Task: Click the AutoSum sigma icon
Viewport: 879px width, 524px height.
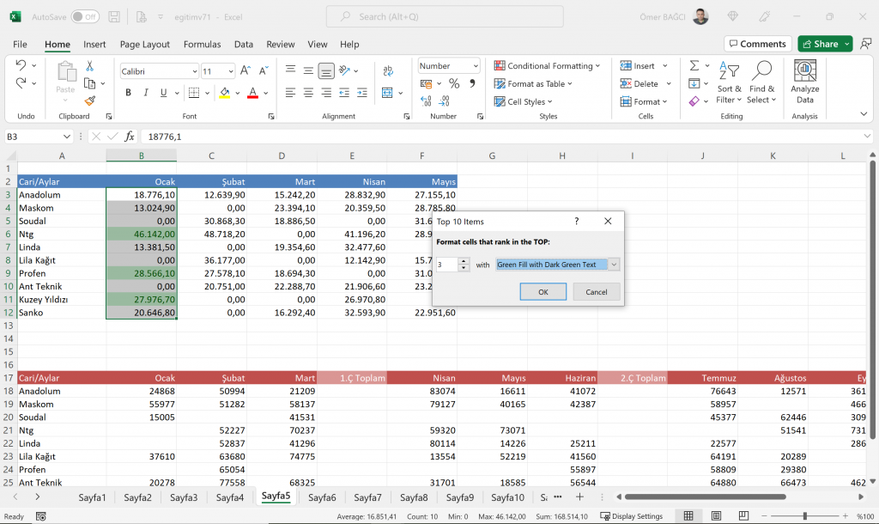Action: pos(694,65)
